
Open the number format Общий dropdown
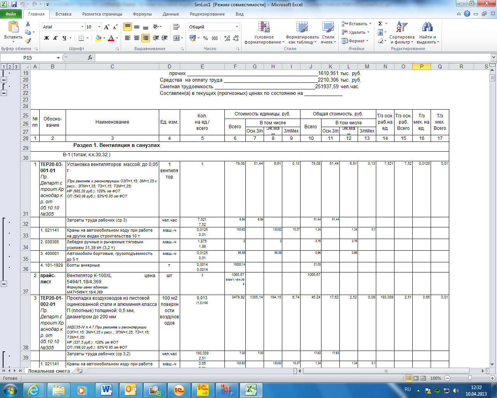(237, 27)
